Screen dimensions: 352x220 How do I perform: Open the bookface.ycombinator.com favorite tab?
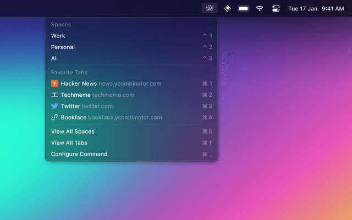(x=112, y=117)
